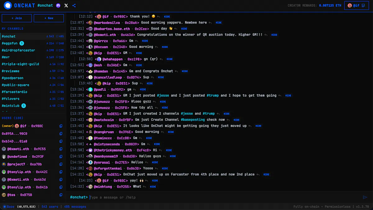Open the #baseposting channel link
This screenshot has width=373, height=210.
click(193, 120)
